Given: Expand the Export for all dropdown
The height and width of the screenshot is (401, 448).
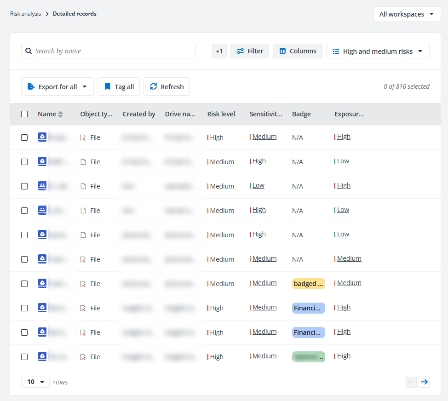Looking at the screenshot, I should pos(57,86).
